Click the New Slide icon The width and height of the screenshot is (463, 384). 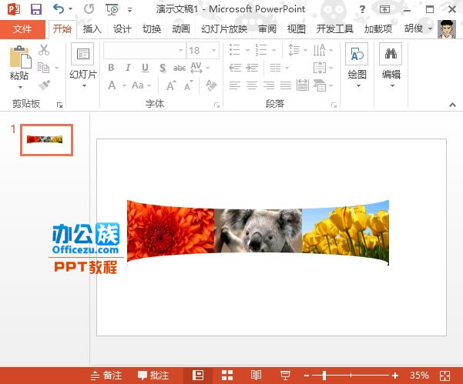[x=82, y=55]
